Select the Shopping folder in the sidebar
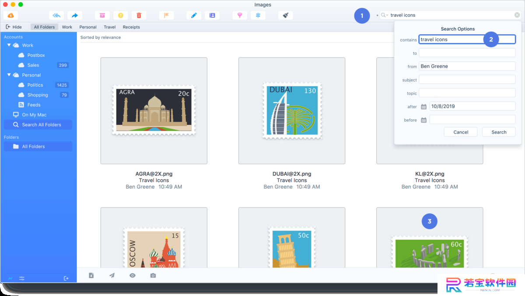525x296 pixels. pyautogui.click(x=38, y=95)
